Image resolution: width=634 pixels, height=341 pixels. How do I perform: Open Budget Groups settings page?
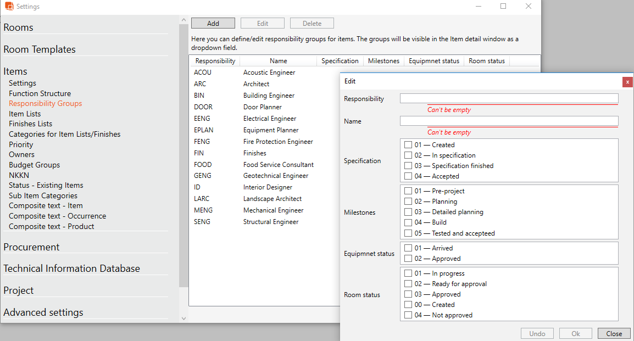34,165
